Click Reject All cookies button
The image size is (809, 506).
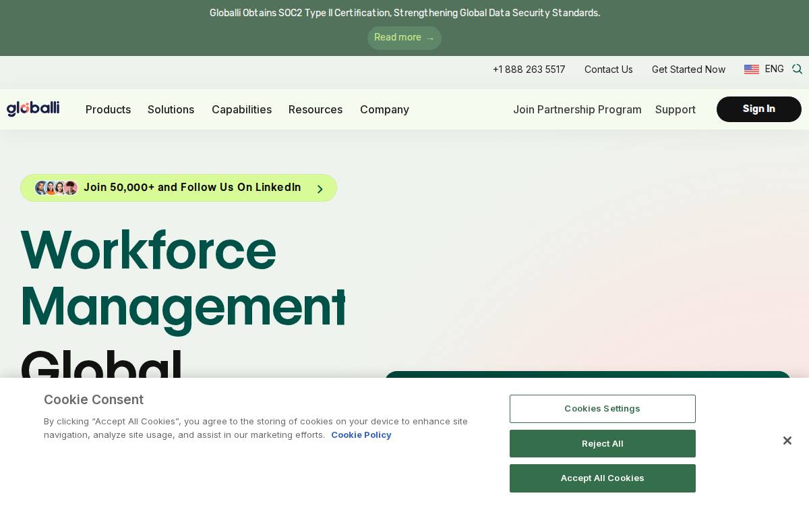[x=603, y=443]
